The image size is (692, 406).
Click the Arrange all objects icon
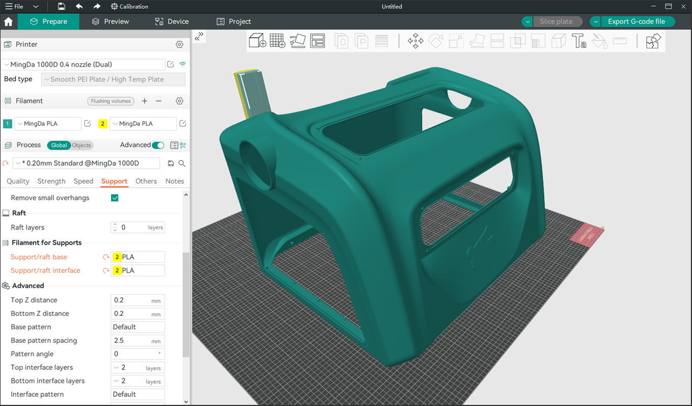pos(317,41)
